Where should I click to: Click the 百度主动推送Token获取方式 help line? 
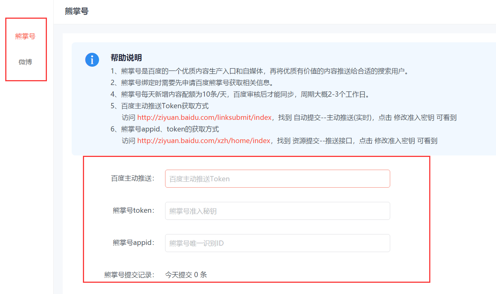point(159,106)
